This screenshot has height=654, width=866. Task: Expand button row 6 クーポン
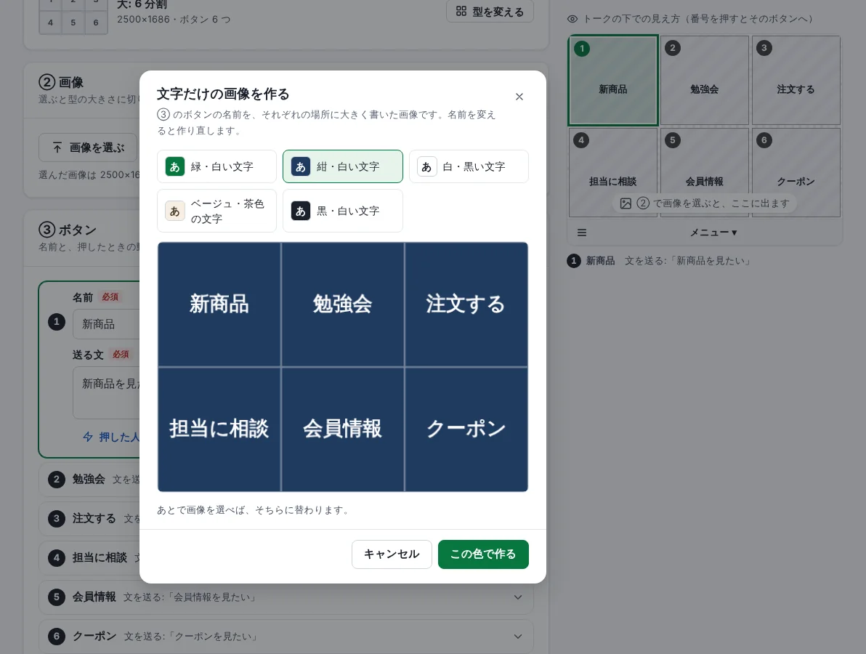point(286,637)
